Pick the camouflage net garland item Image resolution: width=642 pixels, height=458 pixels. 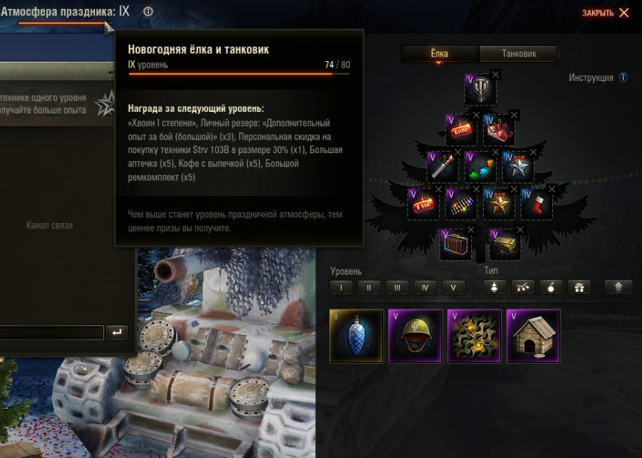point(474,337)
